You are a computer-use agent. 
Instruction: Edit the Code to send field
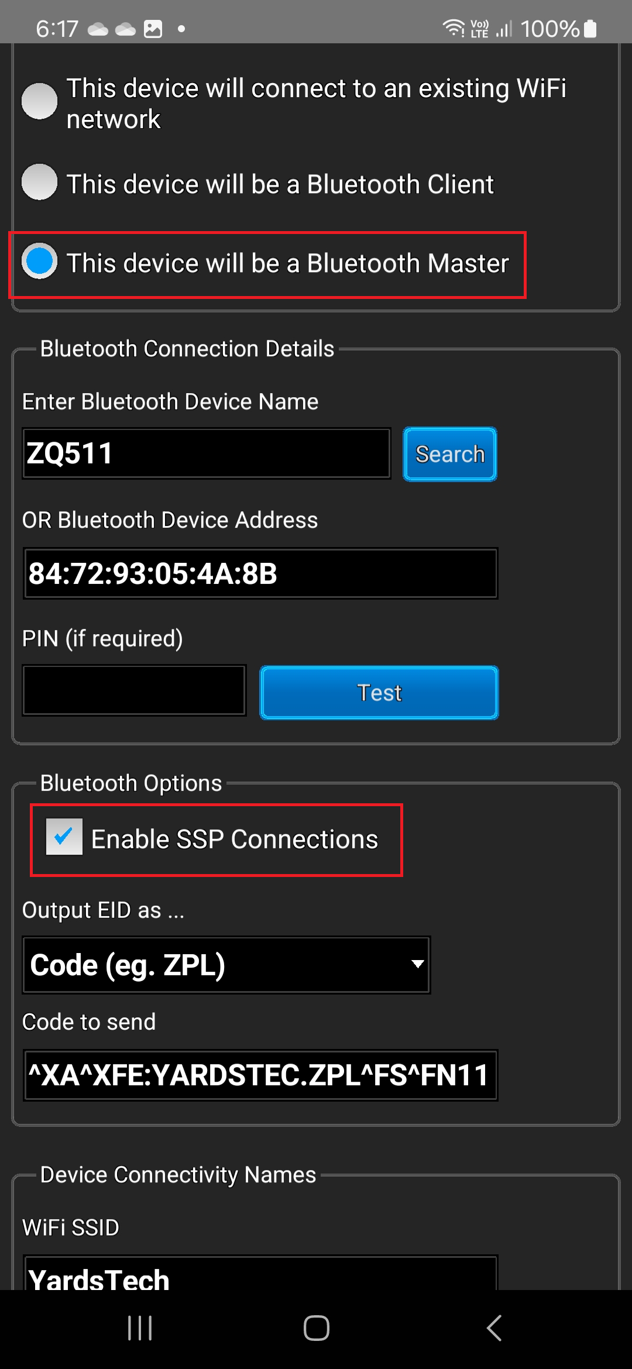point(260,1075)
